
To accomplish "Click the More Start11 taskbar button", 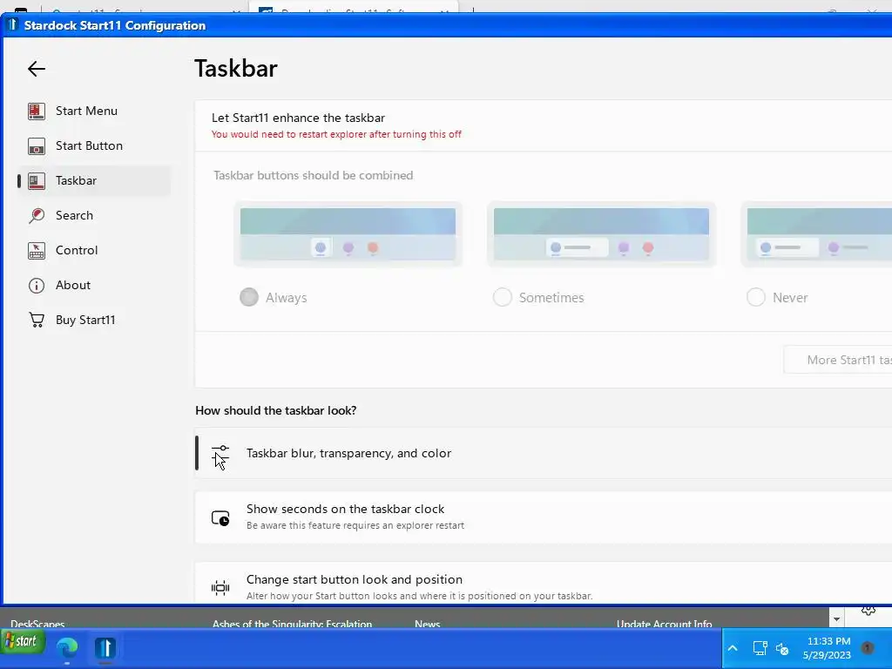I will 837,360.
